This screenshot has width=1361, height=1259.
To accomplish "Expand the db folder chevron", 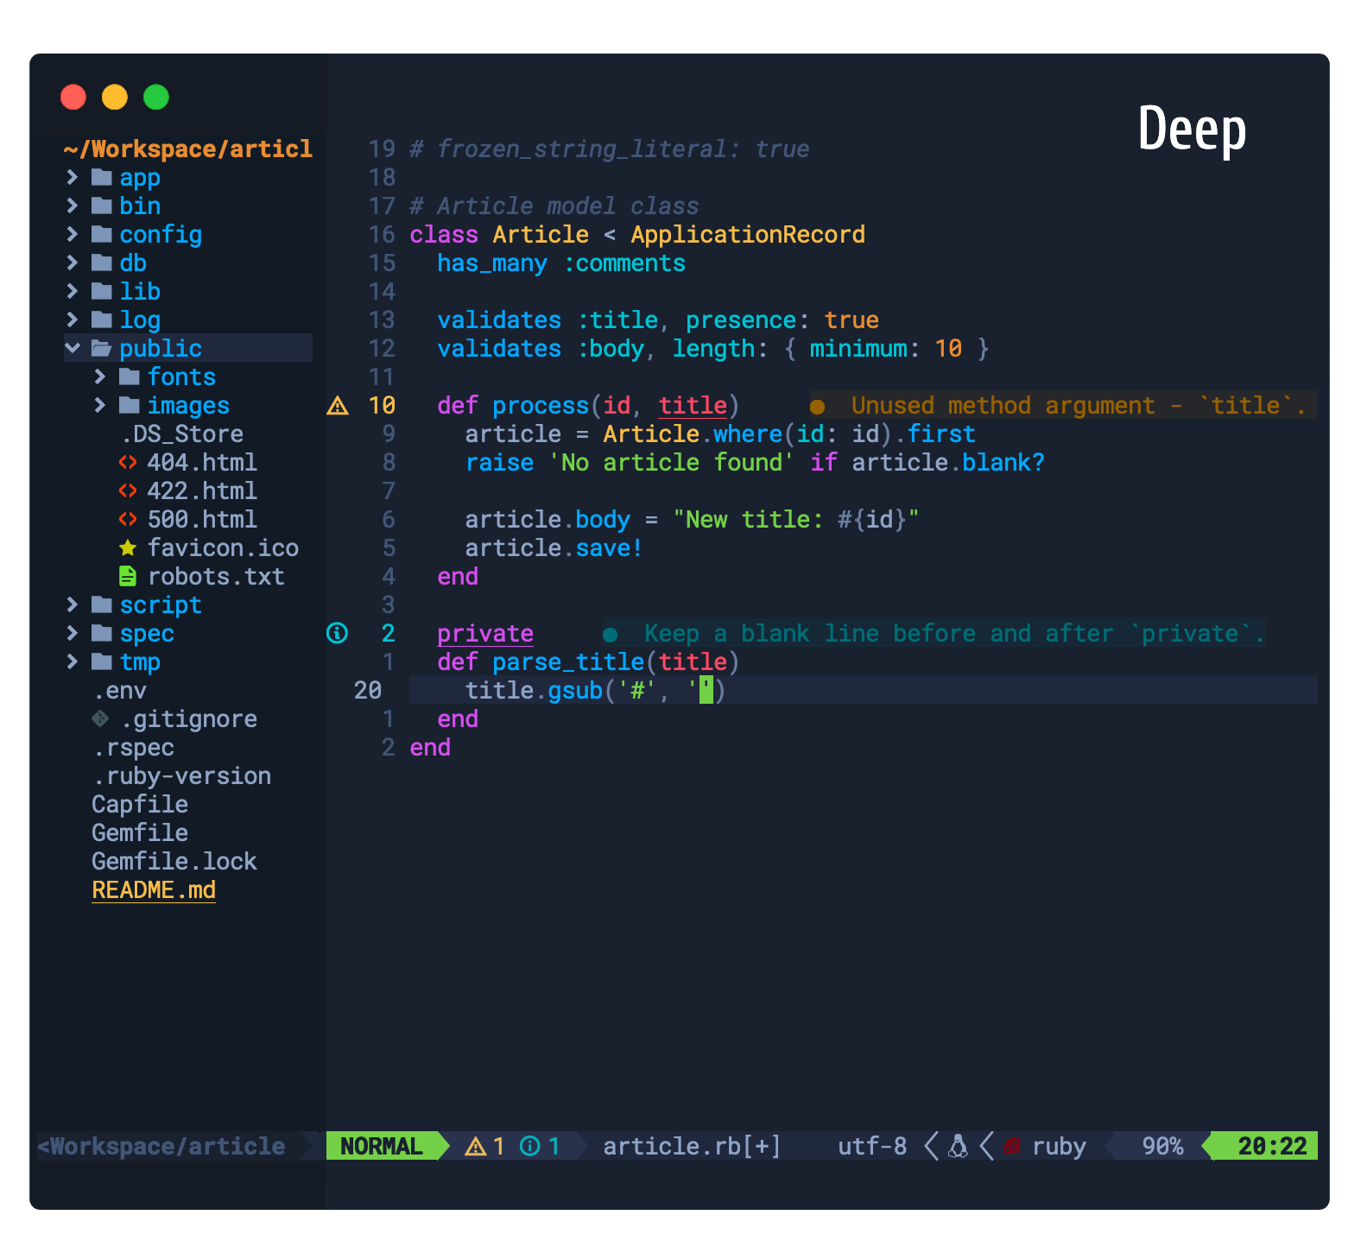I will (x=73, y=263).
